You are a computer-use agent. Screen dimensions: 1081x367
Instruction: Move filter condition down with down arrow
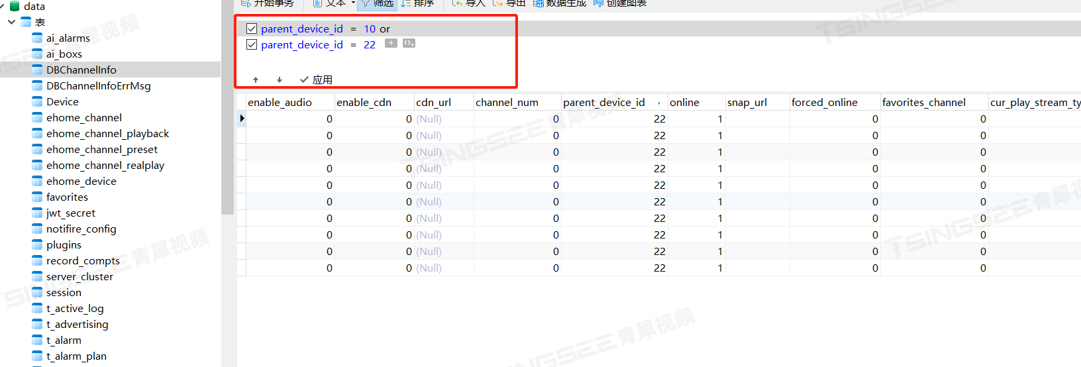[280, 79]
